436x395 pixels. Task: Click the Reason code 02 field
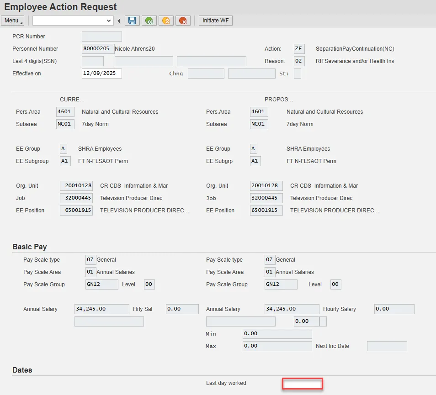click(299, 61)
